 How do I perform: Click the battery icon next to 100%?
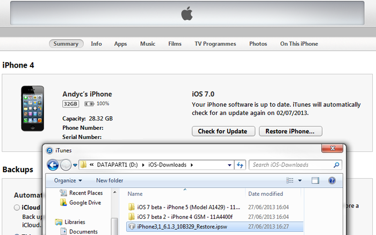click(89, 104)
